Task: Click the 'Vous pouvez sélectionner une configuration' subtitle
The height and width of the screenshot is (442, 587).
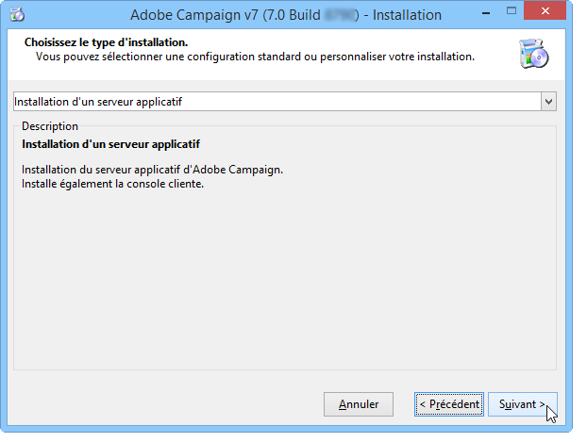Action: tap(255, 57)
